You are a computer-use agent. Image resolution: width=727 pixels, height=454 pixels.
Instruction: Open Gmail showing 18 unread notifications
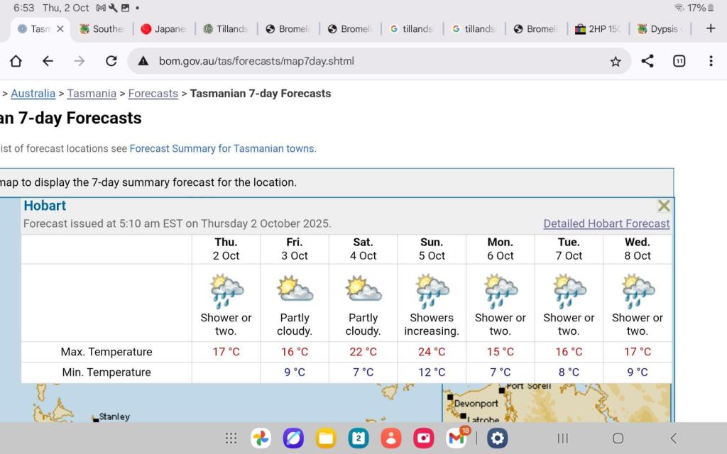coord(457,438)
